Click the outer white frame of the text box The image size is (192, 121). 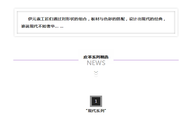(x=15, y=22)
